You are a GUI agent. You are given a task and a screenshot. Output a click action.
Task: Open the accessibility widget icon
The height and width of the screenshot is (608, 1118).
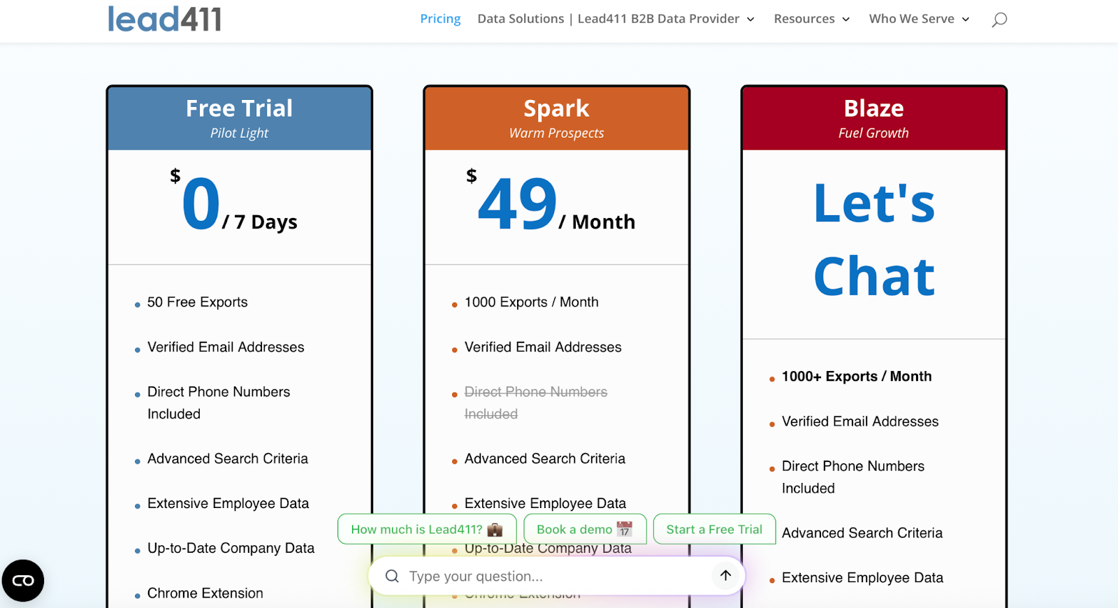coord(23,581)
